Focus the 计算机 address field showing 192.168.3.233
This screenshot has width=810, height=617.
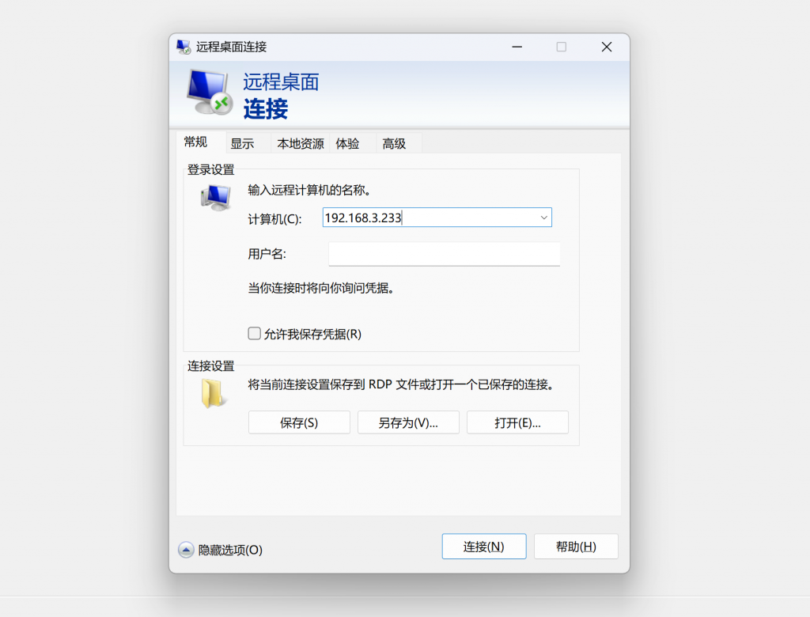pos(427,218)
